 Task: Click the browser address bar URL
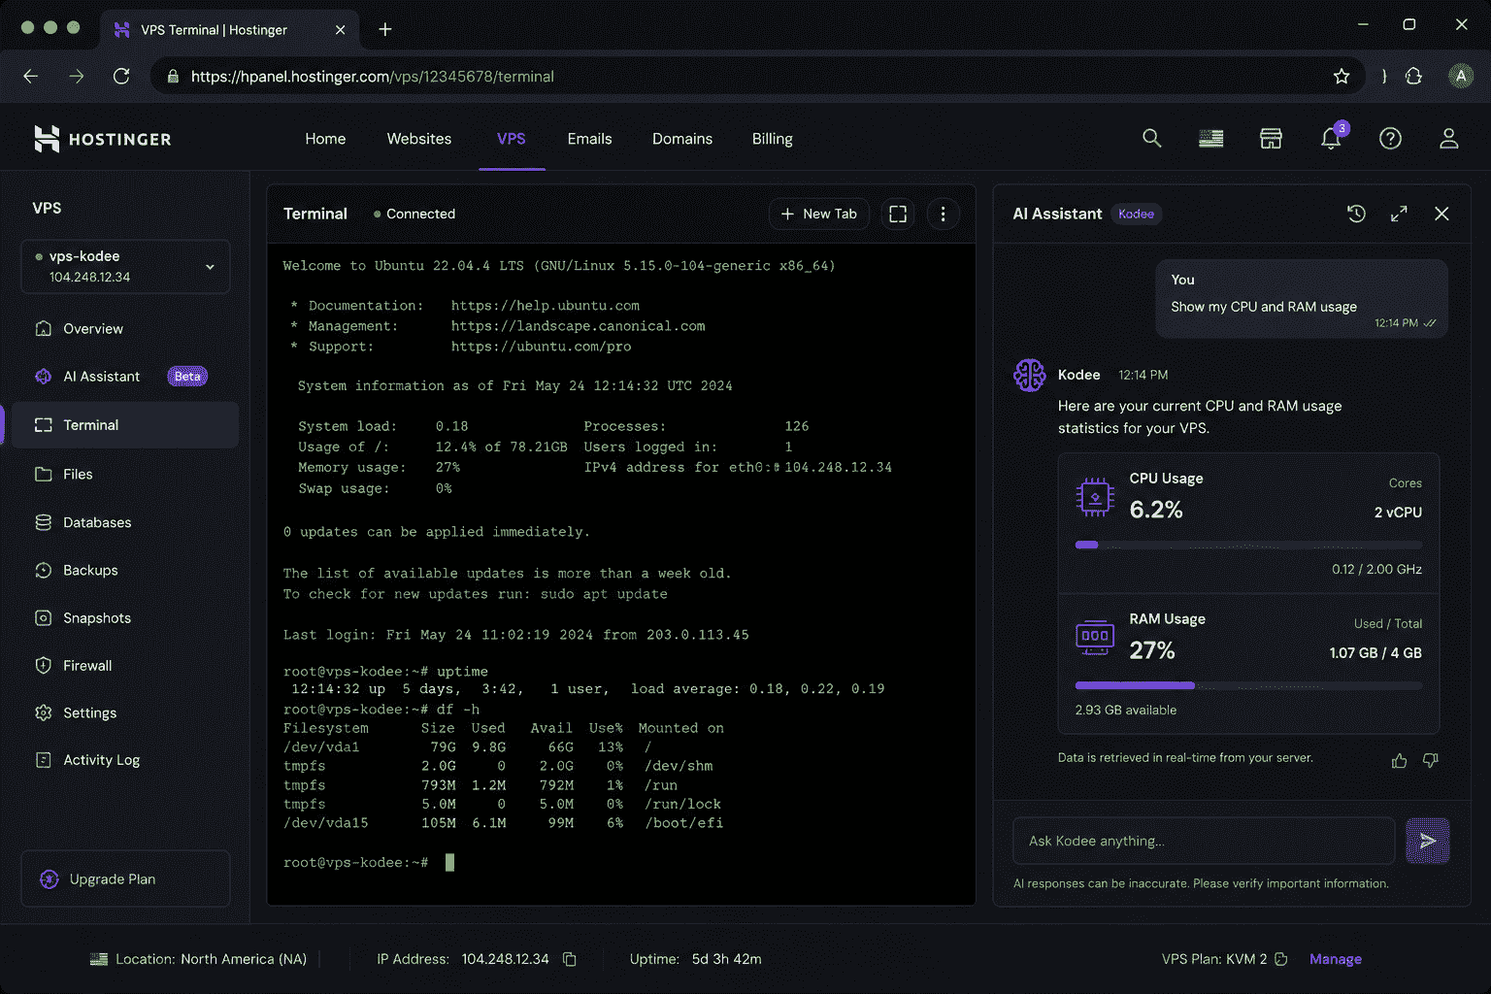pyautogui.click(x=373, y=76)
